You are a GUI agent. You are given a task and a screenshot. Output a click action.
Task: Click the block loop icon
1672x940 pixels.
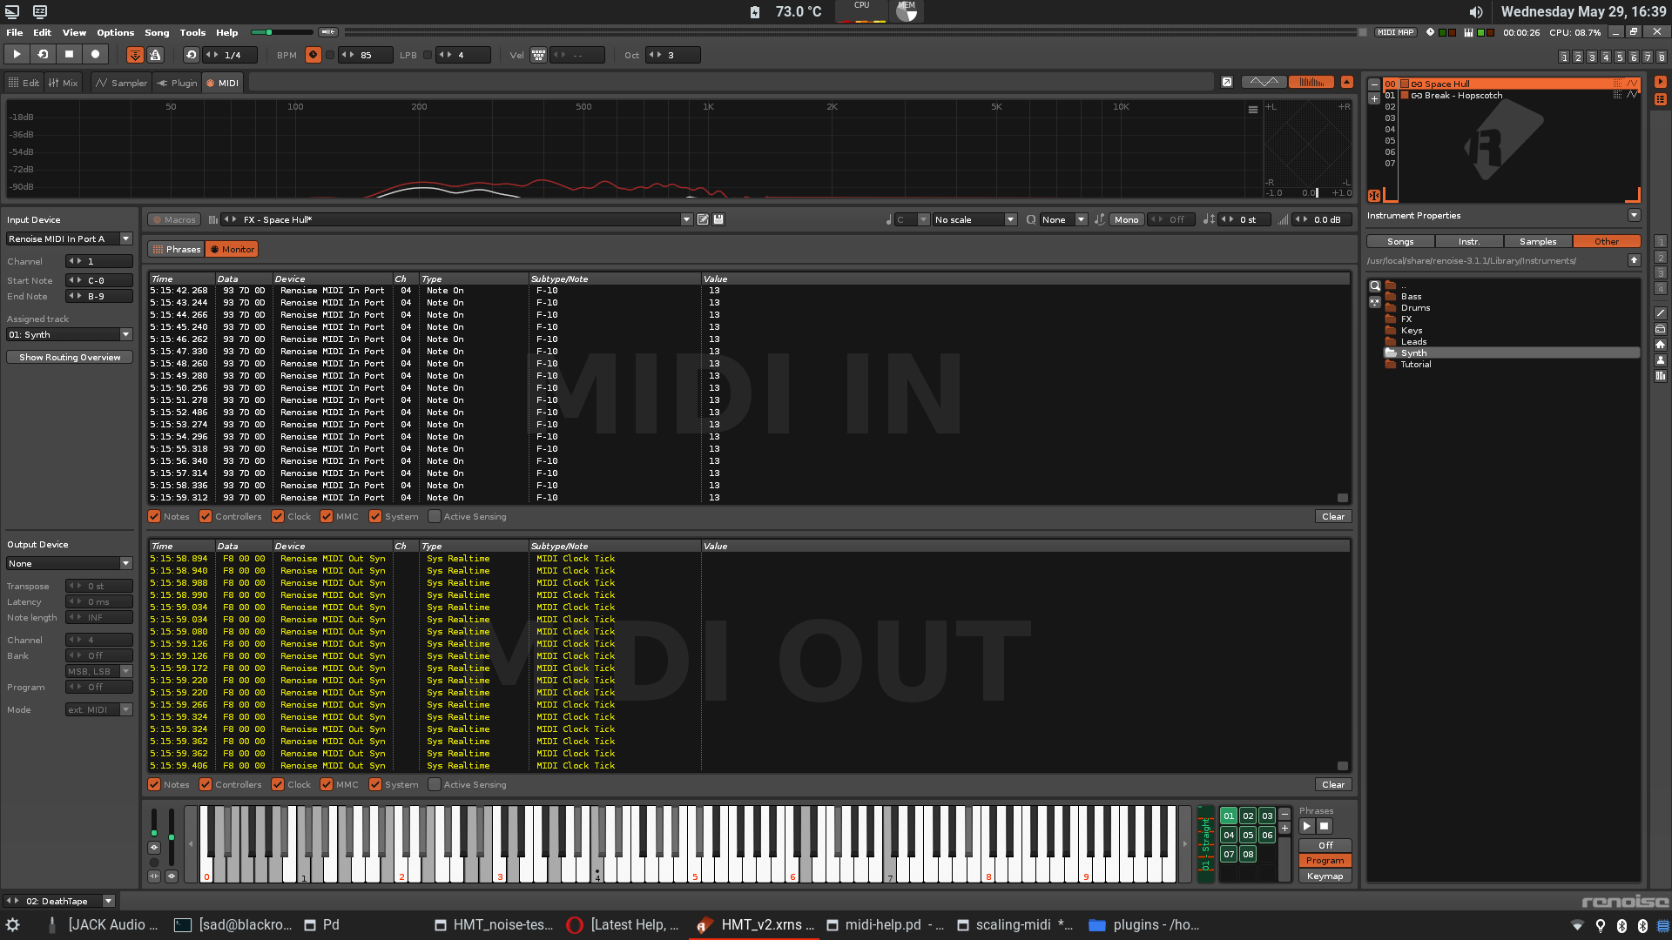(191, 55)
